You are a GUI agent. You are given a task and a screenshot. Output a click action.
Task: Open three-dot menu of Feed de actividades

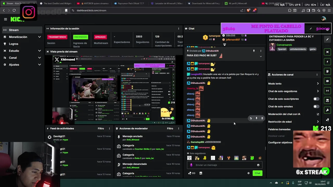[109, 129]
